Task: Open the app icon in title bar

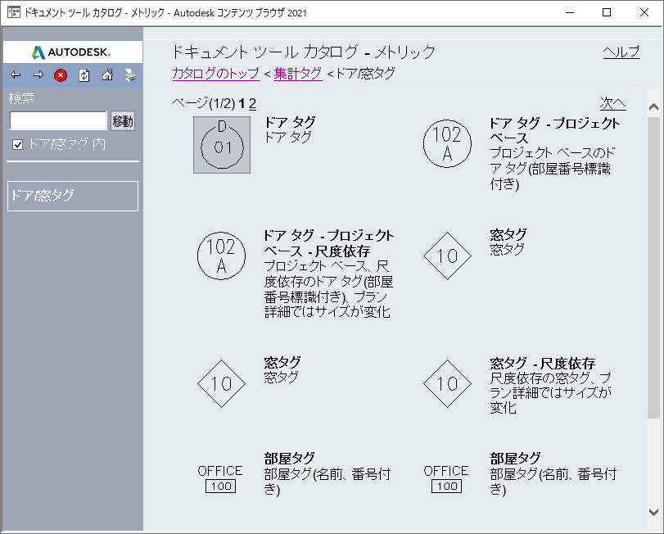Action: point(14,12)
